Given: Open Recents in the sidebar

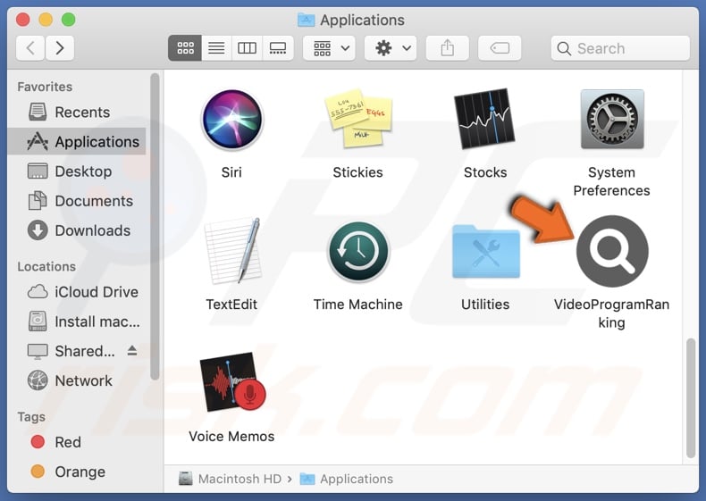Looking at the screenshot, I should 77,113.
